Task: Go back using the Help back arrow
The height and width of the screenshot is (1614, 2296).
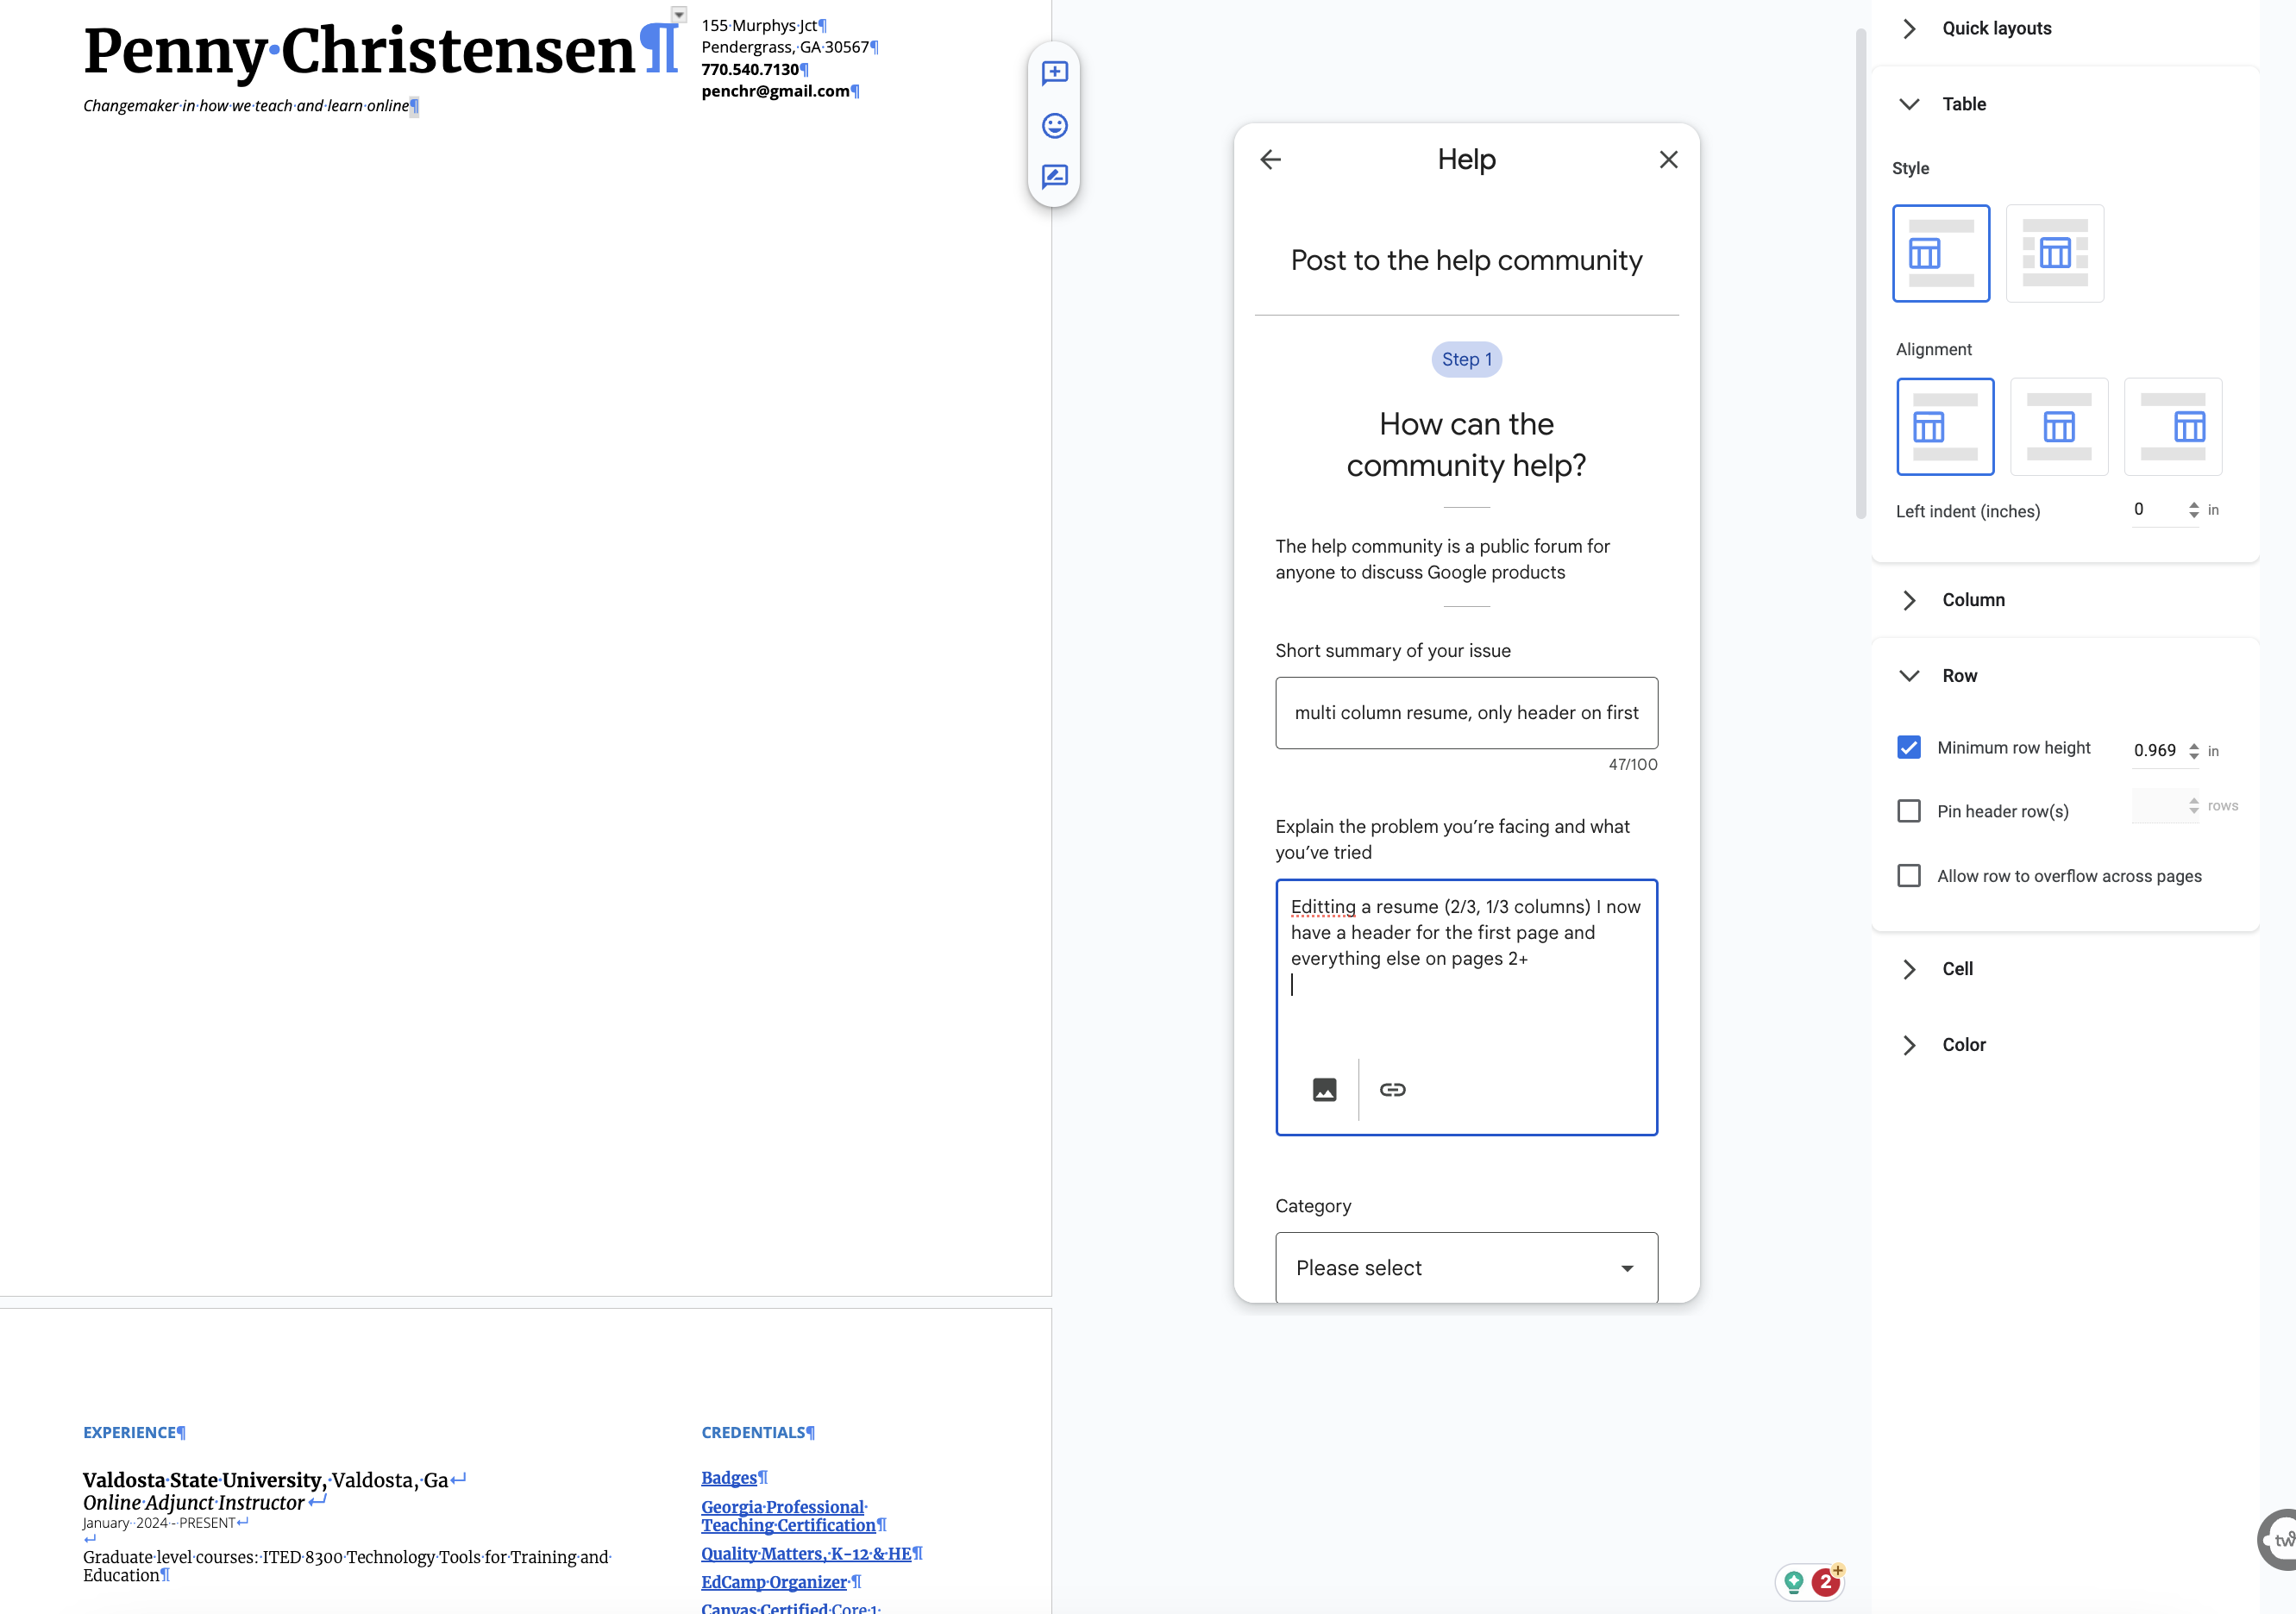Action: (x=1270, y=160)
